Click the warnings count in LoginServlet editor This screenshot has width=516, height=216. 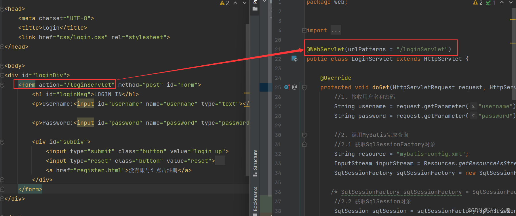coord(478,3)
